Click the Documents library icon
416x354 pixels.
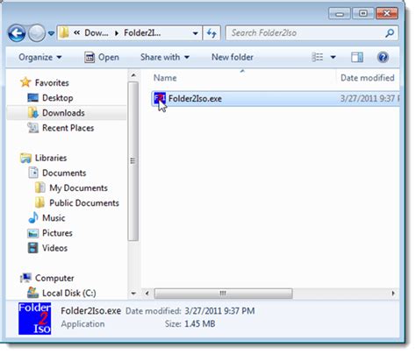[x=33, y=173]
